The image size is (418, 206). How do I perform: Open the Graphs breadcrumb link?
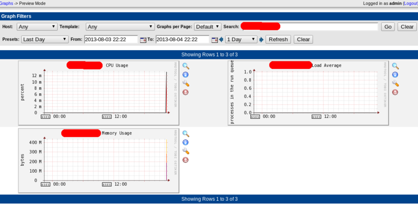[6, 4]
